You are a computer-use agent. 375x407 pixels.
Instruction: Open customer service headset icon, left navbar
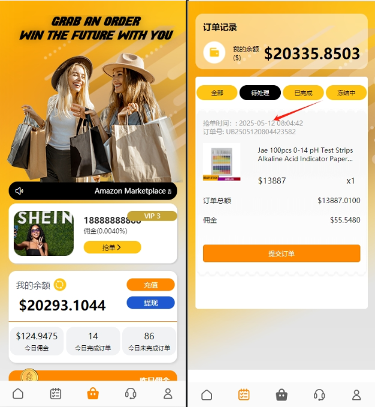point(131,393)
